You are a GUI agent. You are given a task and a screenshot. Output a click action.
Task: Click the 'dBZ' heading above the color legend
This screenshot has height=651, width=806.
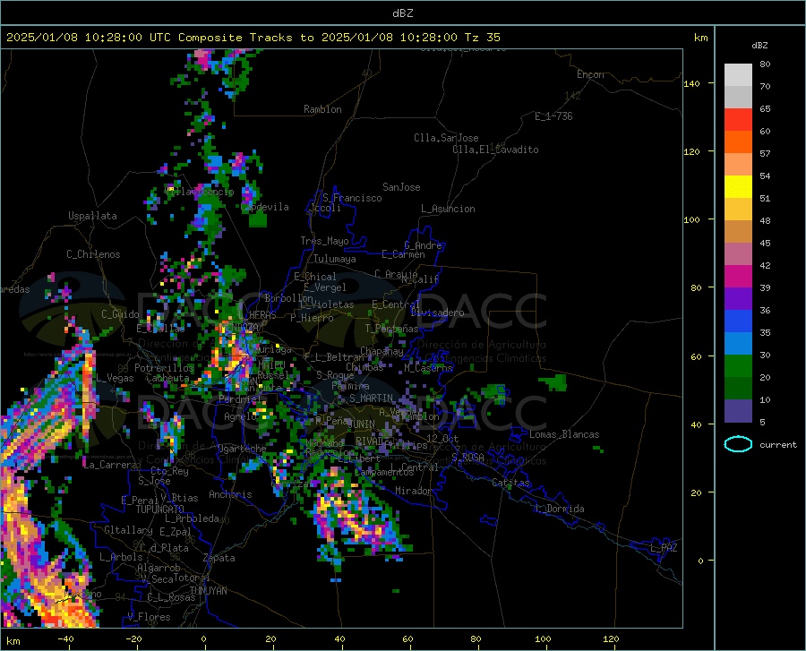pyautogui.click(x=759, y=45)
